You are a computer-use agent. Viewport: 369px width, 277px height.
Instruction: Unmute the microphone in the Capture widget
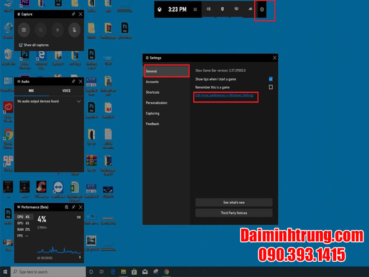pos(75,30)
